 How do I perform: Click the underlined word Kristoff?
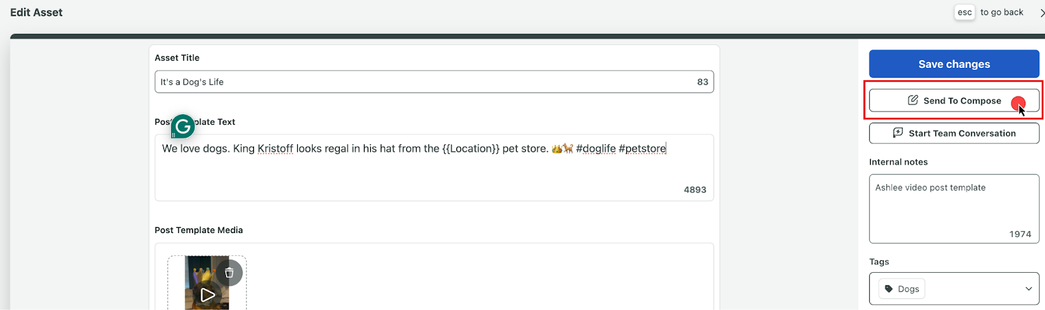[275, 149]
